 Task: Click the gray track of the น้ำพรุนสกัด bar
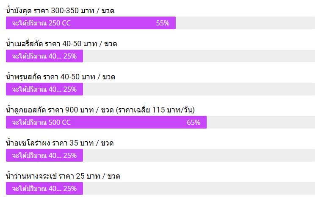[x=199, y=89]
